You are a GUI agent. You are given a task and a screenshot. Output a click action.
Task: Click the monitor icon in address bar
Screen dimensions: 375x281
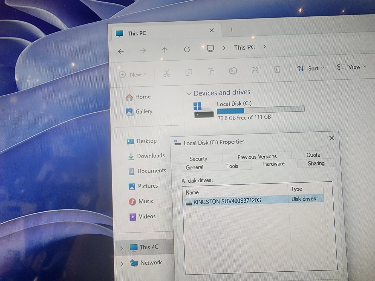[210, 48]
